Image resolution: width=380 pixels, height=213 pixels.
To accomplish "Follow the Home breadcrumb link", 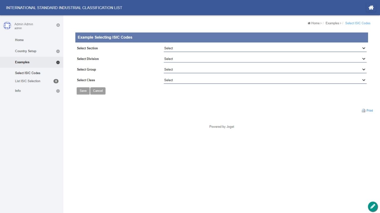I will (x=315, y=23).
